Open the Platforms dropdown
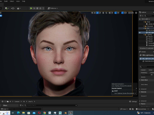The height and width of the screenshot is (115, 154). pos(53,8)
